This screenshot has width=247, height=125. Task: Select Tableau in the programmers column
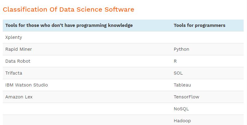click(x=182, y=85)
